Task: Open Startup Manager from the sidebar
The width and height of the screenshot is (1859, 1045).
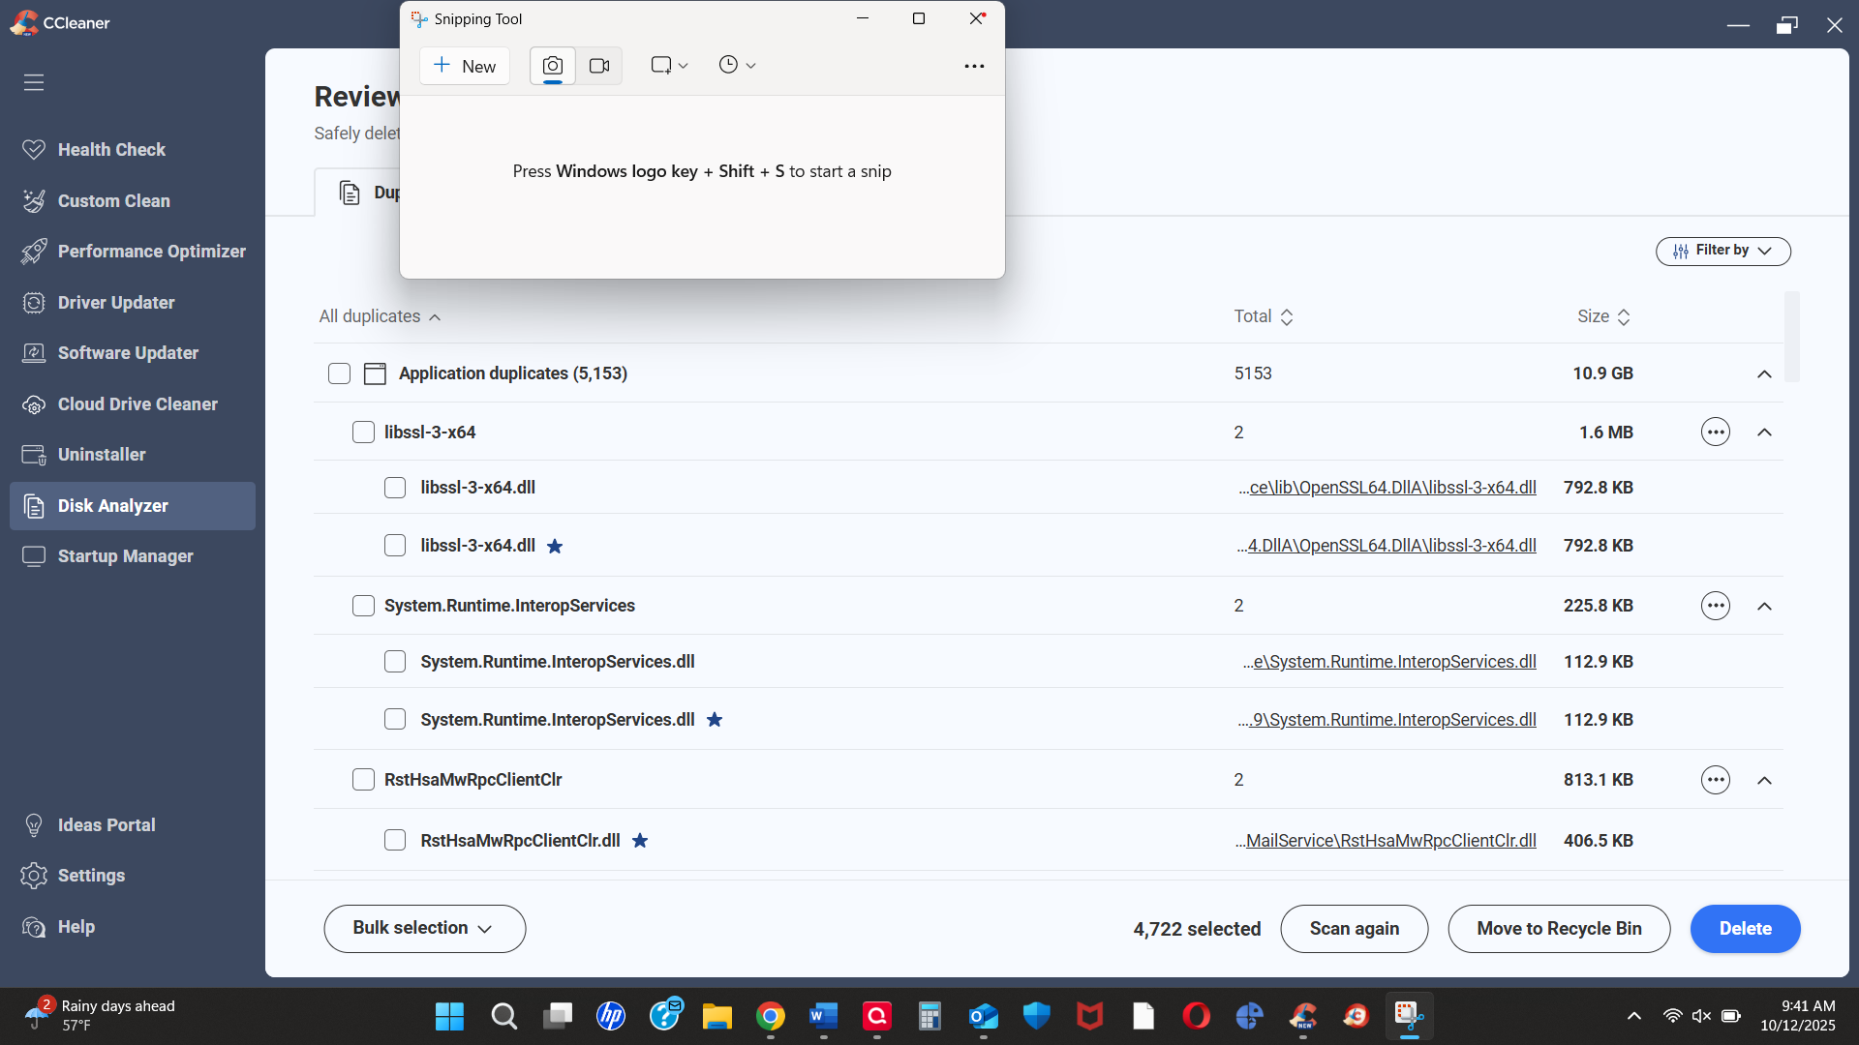Action: tap(125, 556)
